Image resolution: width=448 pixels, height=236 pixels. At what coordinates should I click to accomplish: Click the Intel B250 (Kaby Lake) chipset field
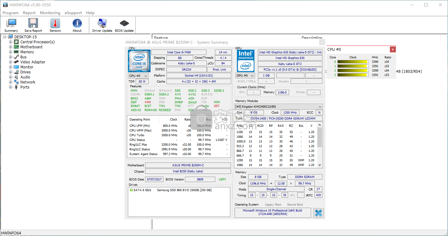188,171
